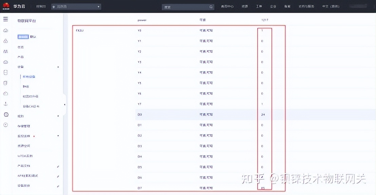Click the storage icon in left rail
Viewport: 376px width, 195px height.
5,72
